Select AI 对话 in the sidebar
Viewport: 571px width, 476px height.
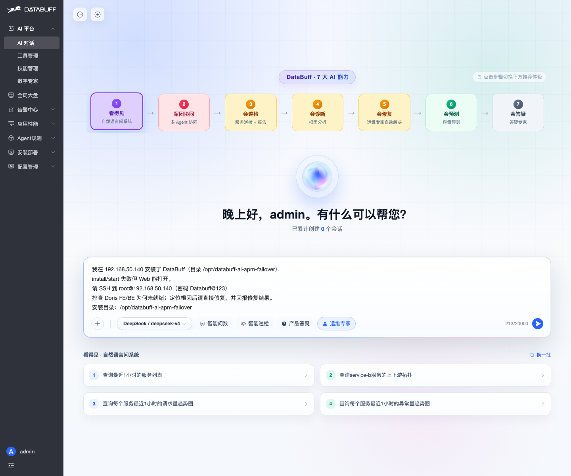(x=32, y=43)
